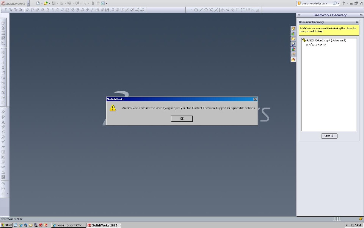
Task: Click the SolidWorks logo
Action: click(x=13, y=3)
